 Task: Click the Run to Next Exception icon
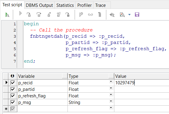(x=67, y=15)
